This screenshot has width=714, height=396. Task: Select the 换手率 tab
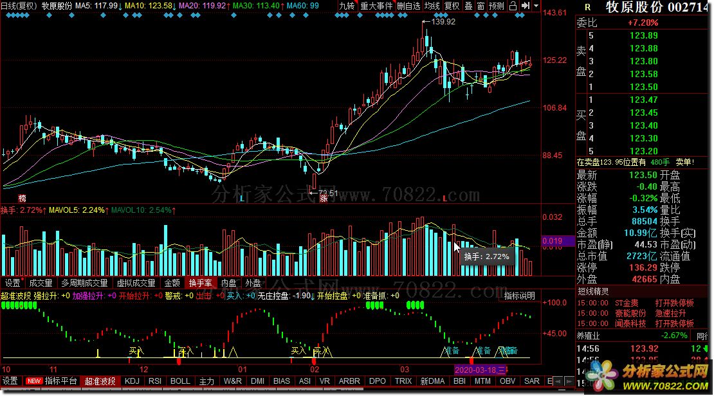point(200,283)
